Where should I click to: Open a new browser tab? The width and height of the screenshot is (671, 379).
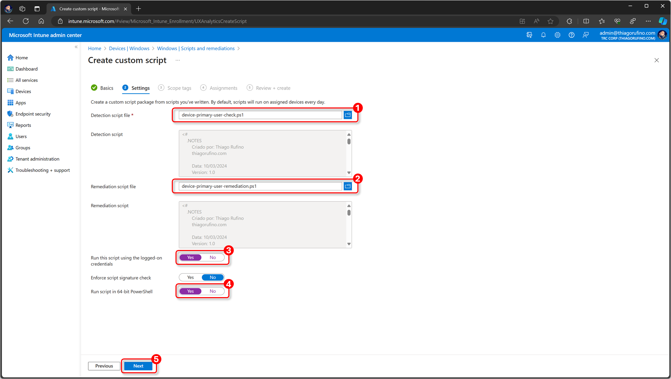pyautogui.click(x=138, y=9)
